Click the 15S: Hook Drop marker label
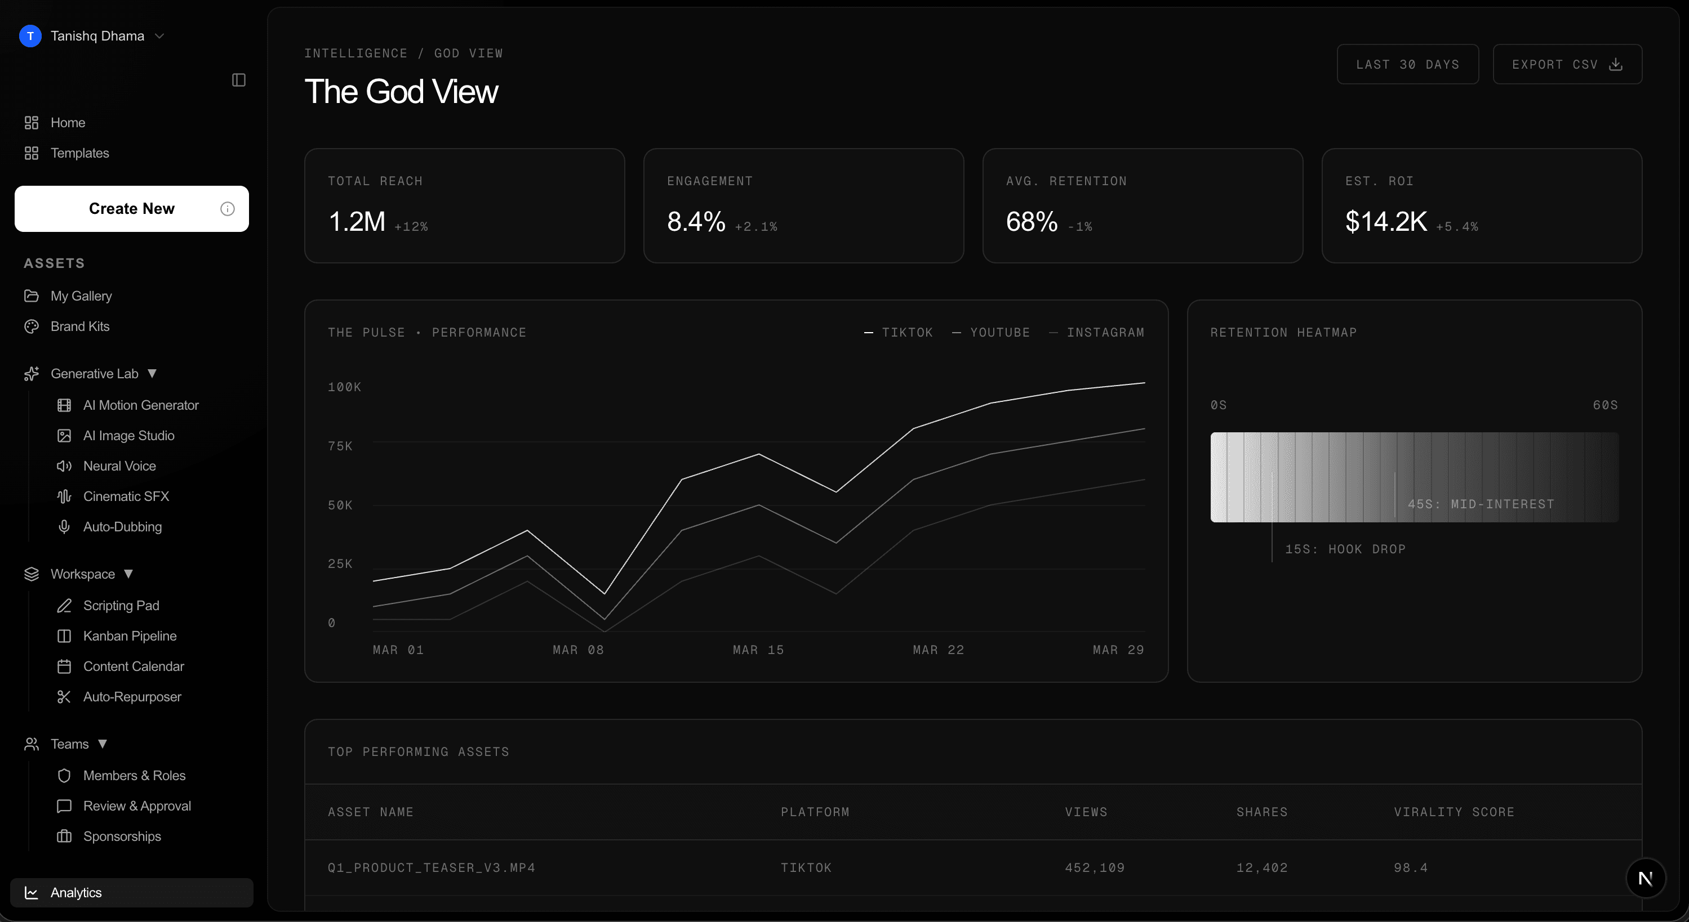The height and width of the screenshot is (922, 1689). coord(1345,549)
